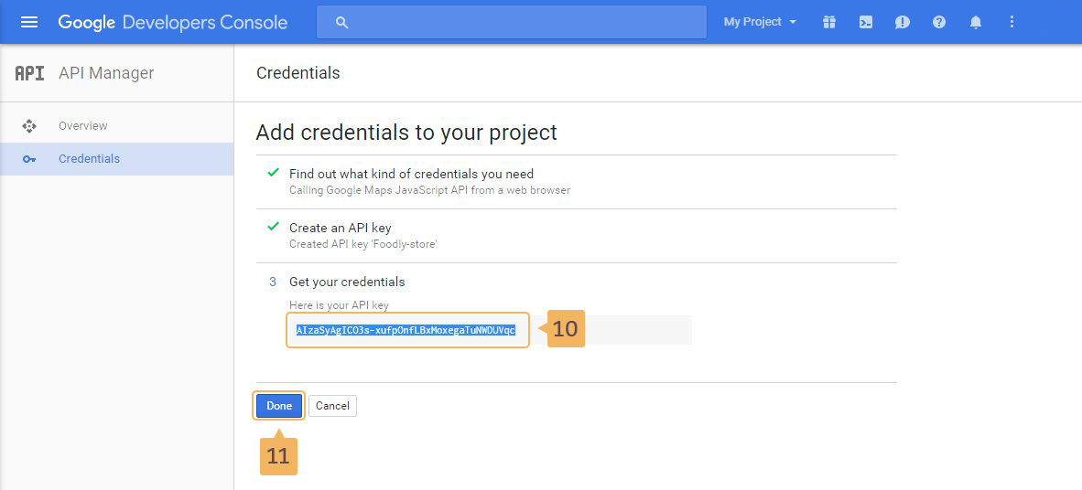Click the Overview sidebar icon
1082x490 pixels.
(x=29, y=126)
